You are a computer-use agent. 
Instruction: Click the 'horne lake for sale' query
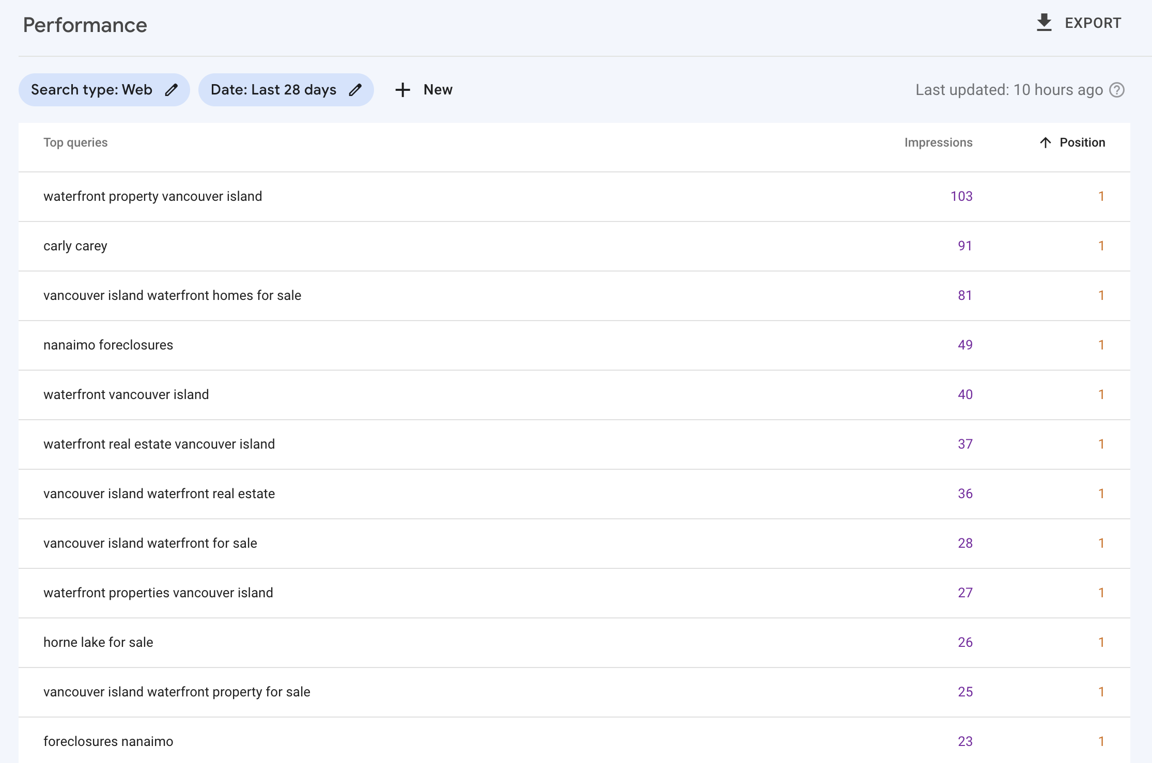point(98,642)
